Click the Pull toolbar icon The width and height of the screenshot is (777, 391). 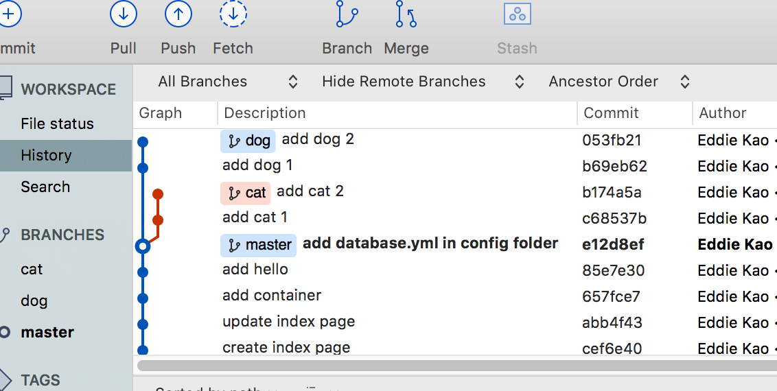(x=124, y=14)
